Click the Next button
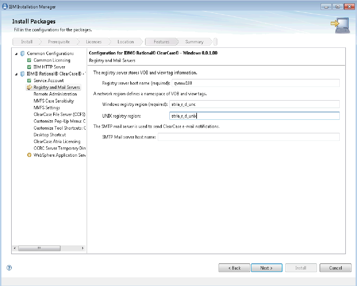 (267, 268)
